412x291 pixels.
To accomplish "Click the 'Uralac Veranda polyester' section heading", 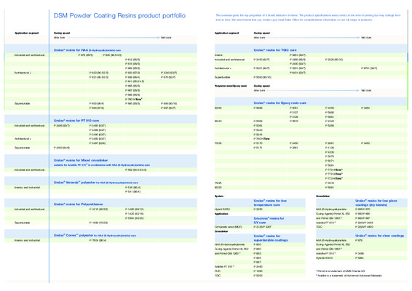I will pyautogui.click(x=96, y=183).
